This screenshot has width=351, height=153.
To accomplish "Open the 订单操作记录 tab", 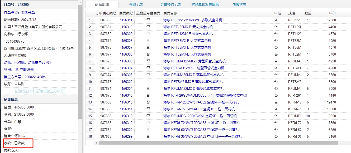I will point(171,4).
